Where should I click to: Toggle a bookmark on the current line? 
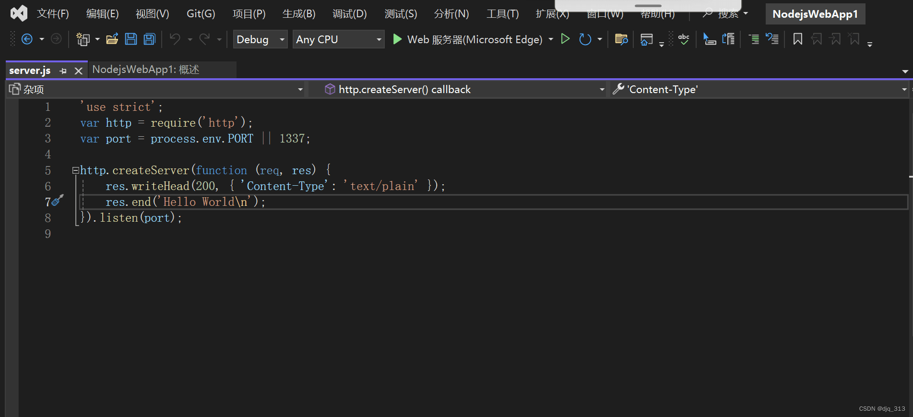pyautogui.click(x=798, y=39)
